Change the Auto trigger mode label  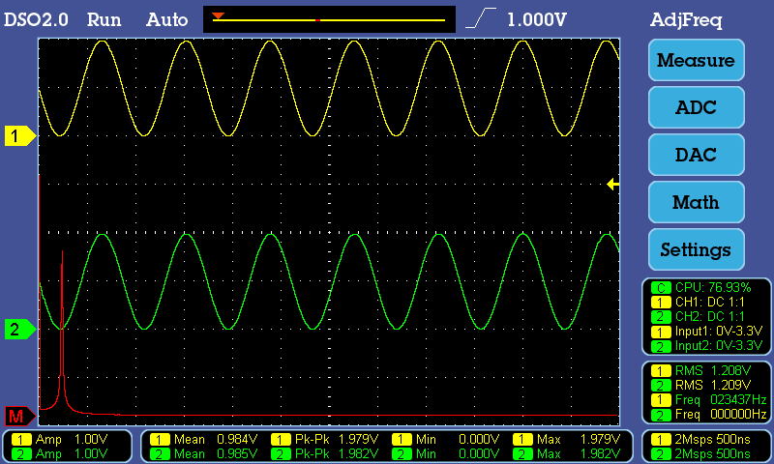click(x=166, y=19)
